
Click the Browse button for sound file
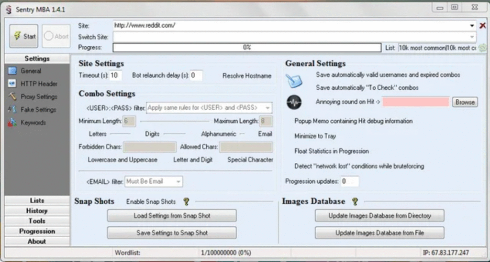pyautogui.click(x=465, y=102)
